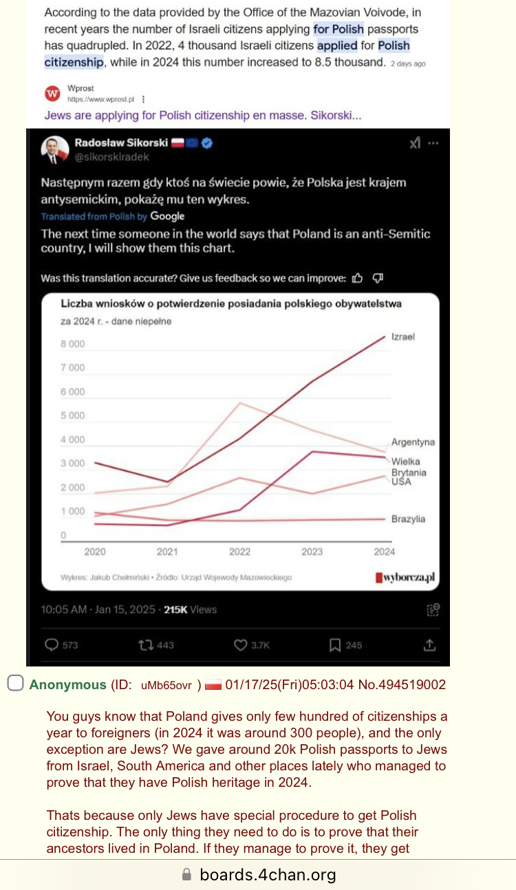
Task: Tap the Polish citizenship chart image
Action: [x=240, y=441]
